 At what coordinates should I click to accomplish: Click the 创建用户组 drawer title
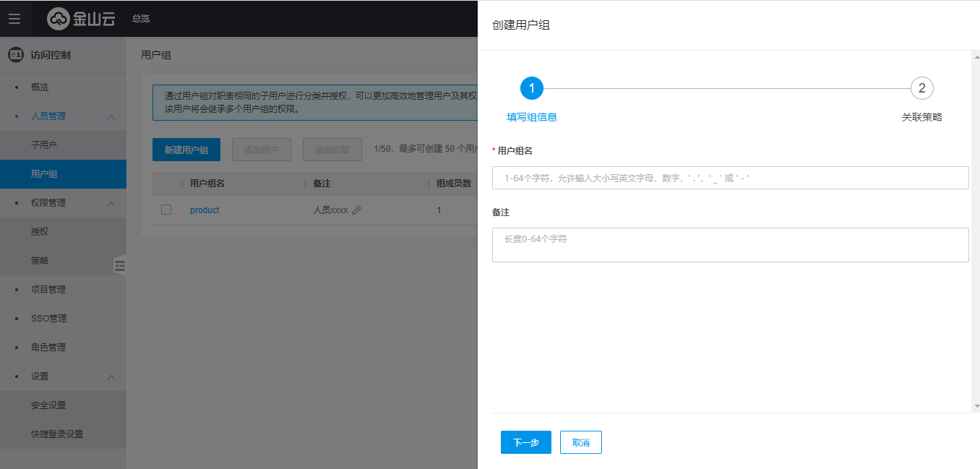[x=521, y=25]
